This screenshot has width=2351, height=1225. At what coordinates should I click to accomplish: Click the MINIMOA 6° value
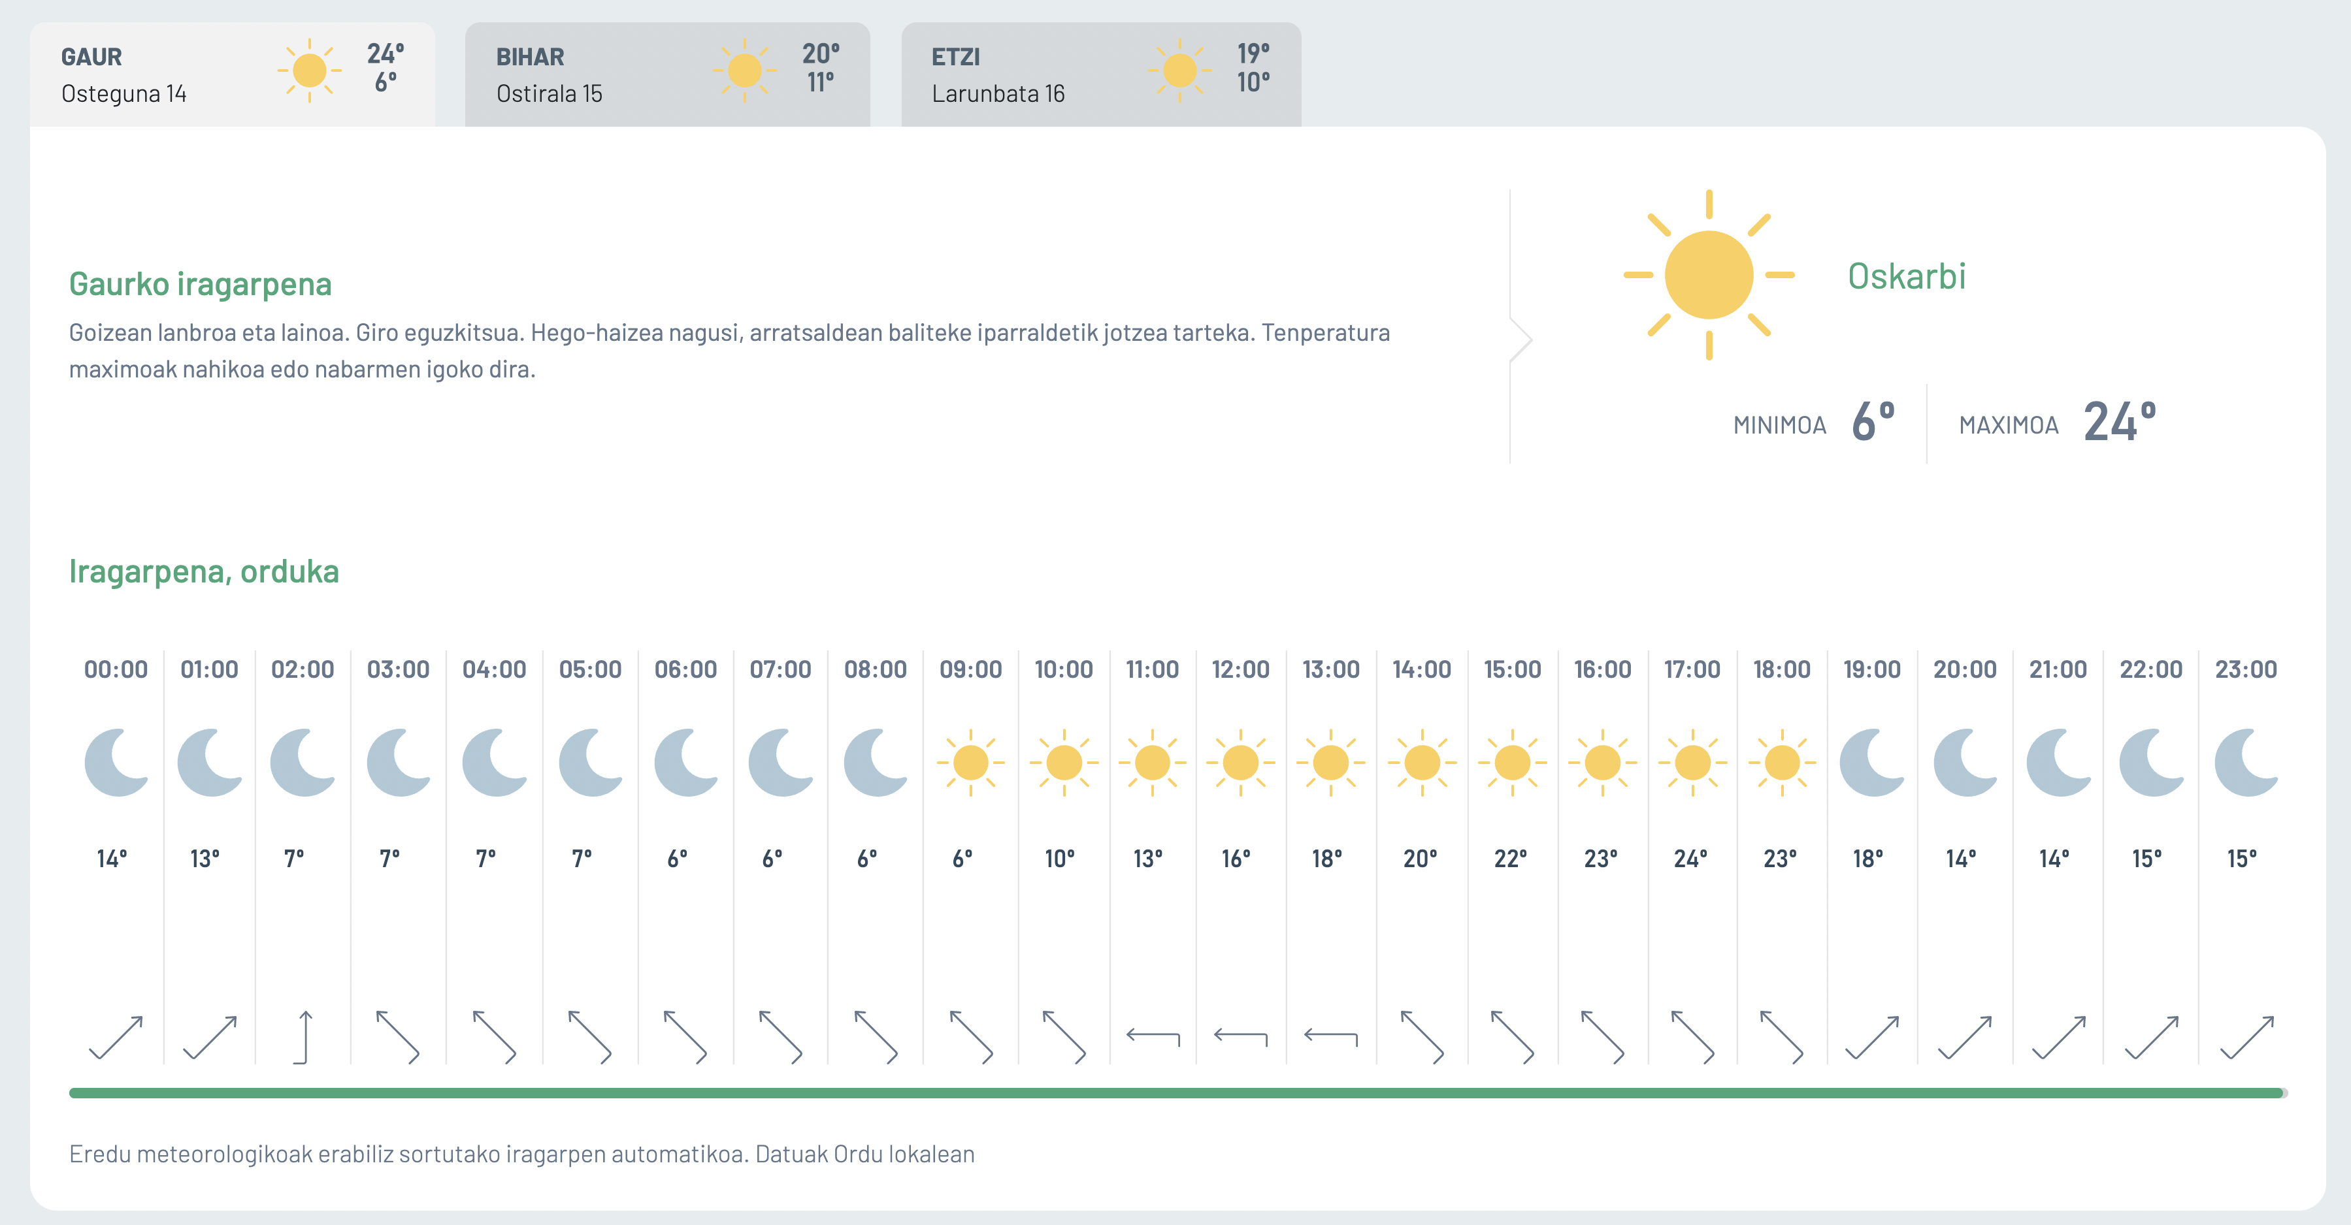coord(1873,422)
